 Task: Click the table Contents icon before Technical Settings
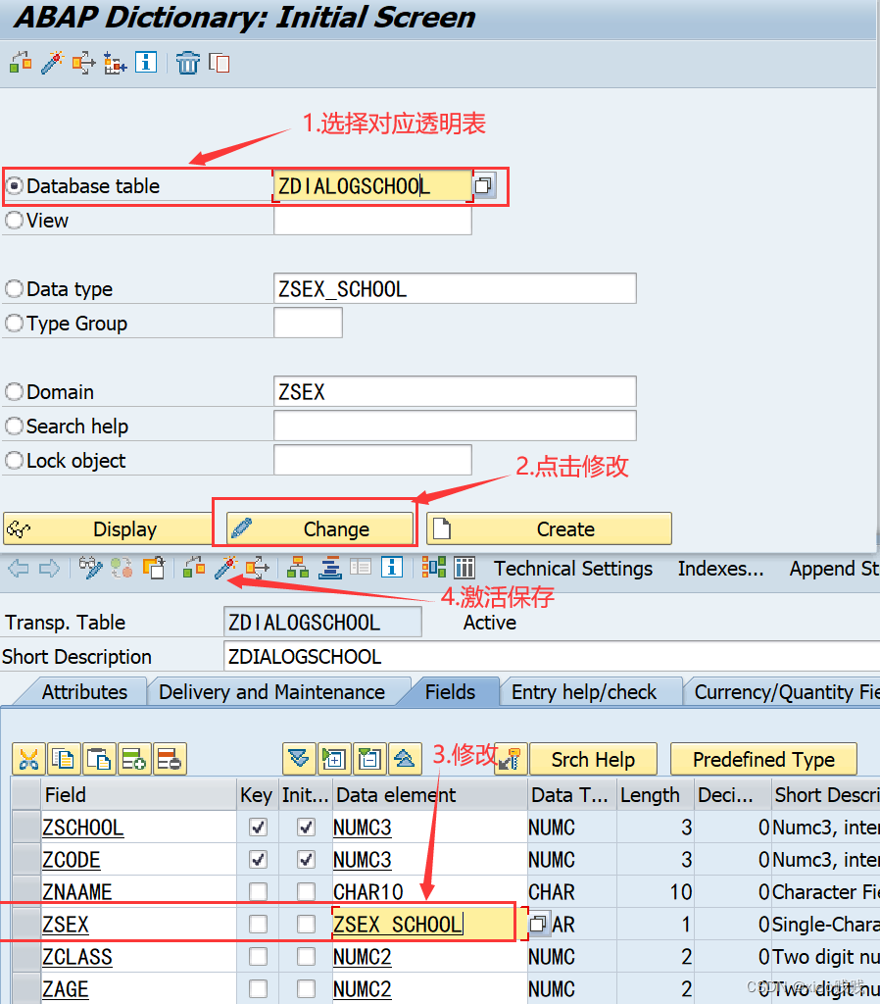pyautogui.click(x=464, y=568)
